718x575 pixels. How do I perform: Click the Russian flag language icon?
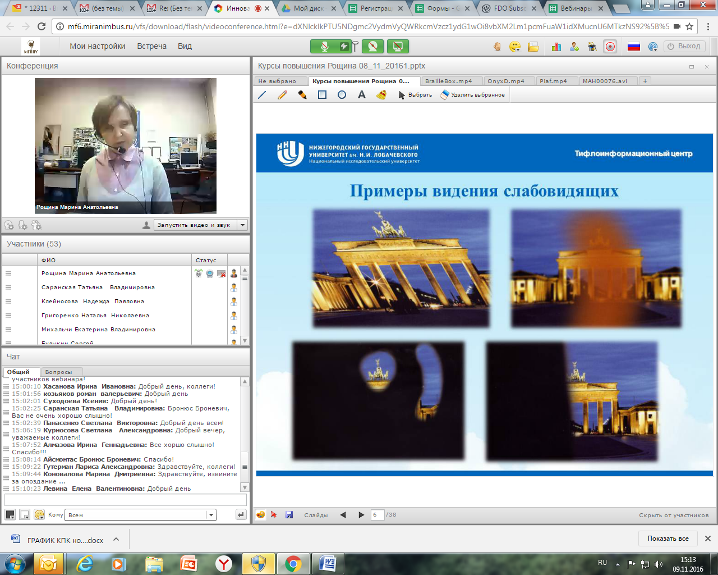click(634, 47)
